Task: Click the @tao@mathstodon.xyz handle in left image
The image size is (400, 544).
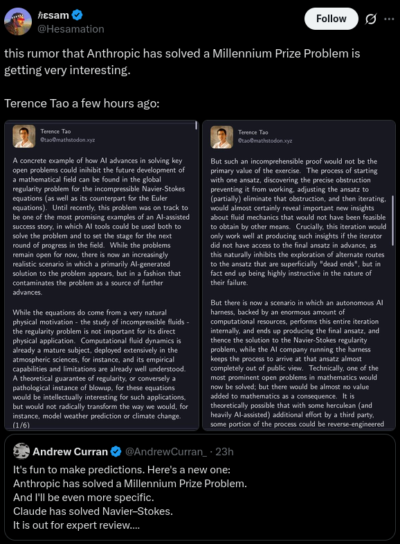Action: pos(68,140)
